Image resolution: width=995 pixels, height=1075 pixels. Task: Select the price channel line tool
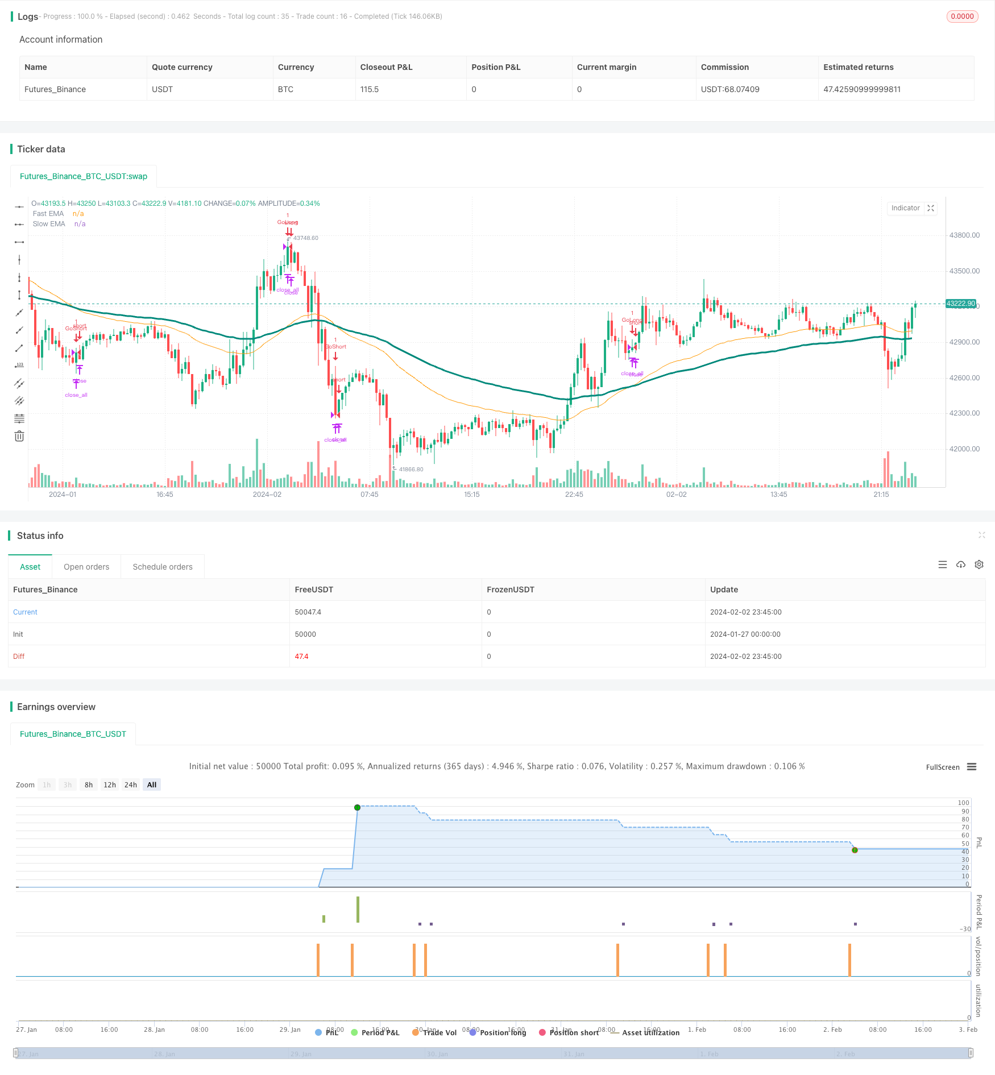click(19, 383)
